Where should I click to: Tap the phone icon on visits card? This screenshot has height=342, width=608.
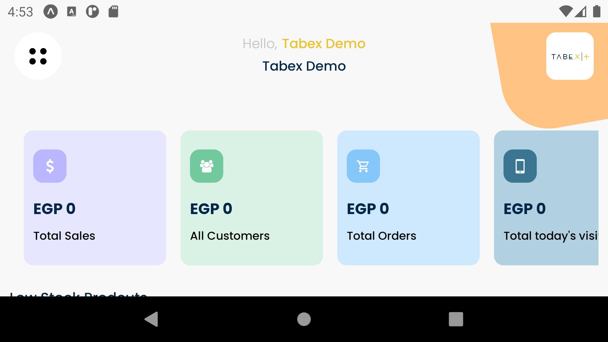(520, 166)
